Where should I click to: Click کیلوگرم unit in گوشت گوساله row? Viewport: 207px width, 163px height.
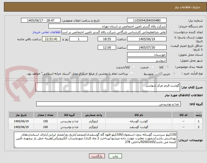[x=94, y=121]
